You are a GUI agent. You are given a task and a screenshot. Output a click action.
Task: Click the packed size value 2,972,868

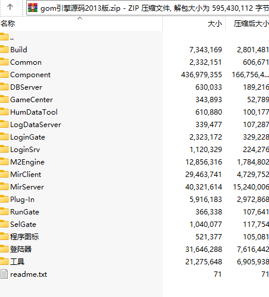coord(253,200)
